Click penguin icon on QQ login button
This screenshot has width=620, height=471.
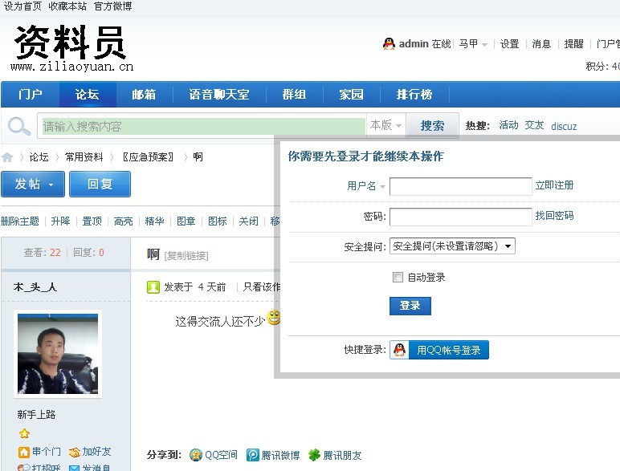399,350
